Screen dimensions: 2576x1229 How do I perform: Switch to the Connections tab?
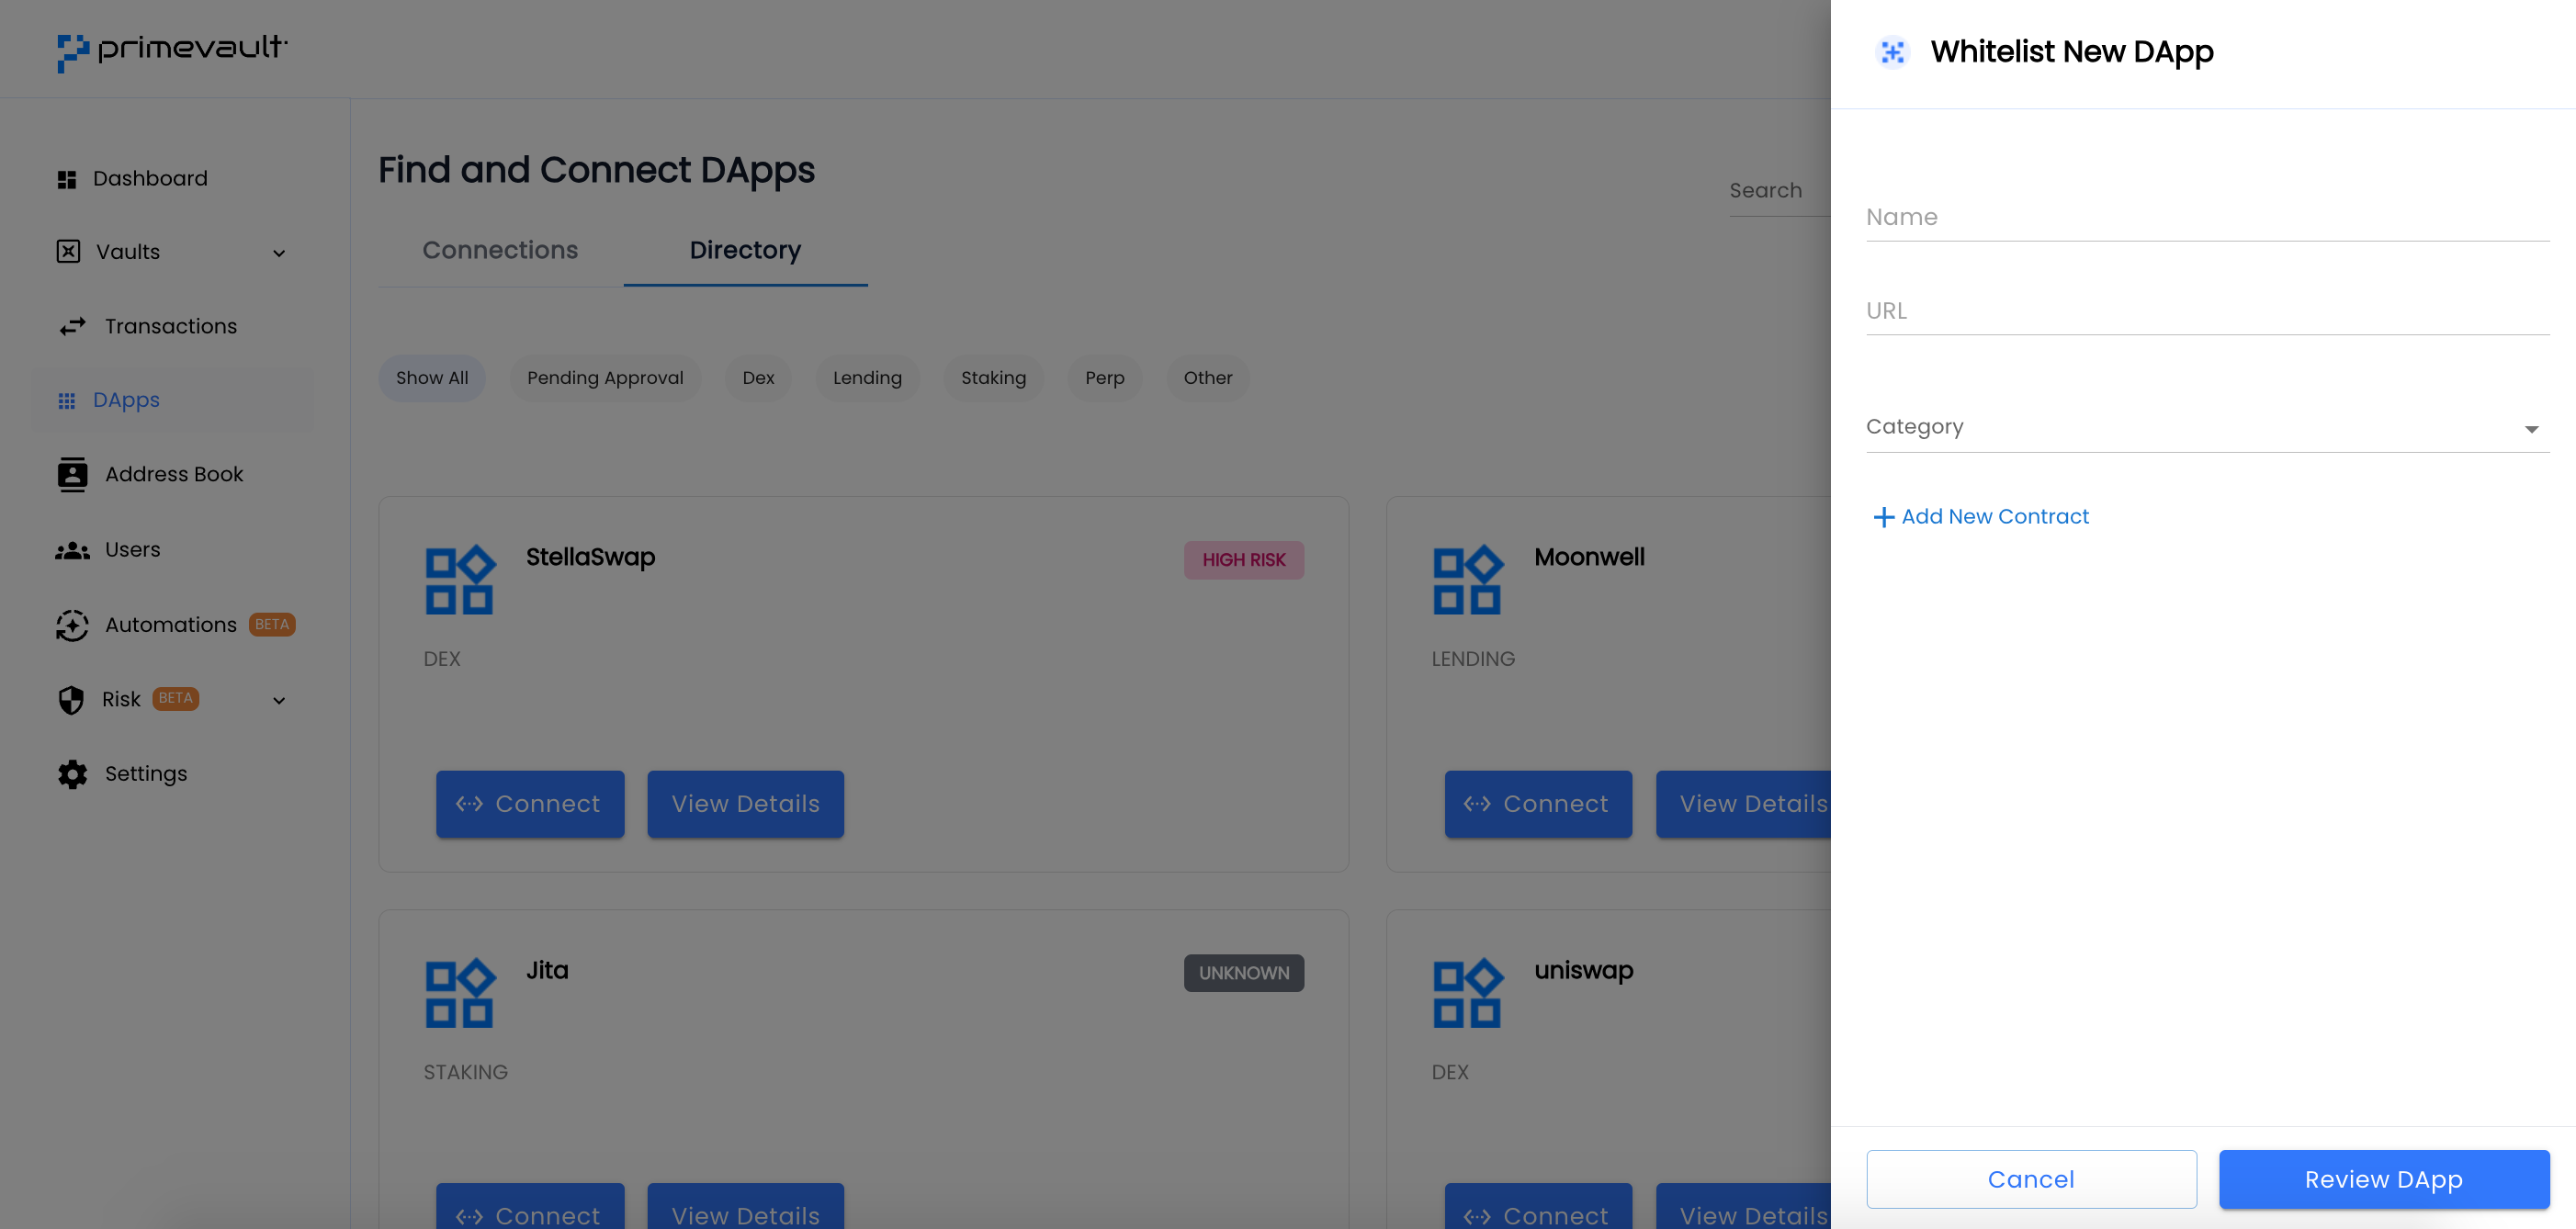[500, 250]
